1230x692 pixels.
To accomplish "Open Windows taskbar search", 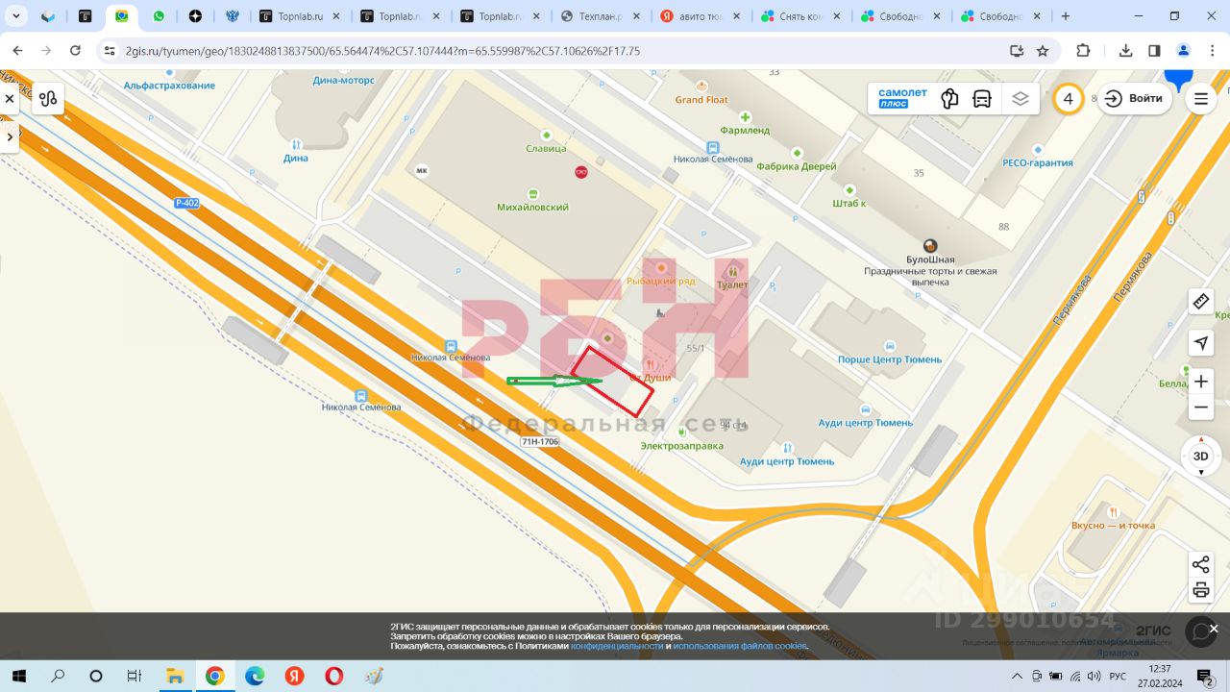I will point(58,676).
